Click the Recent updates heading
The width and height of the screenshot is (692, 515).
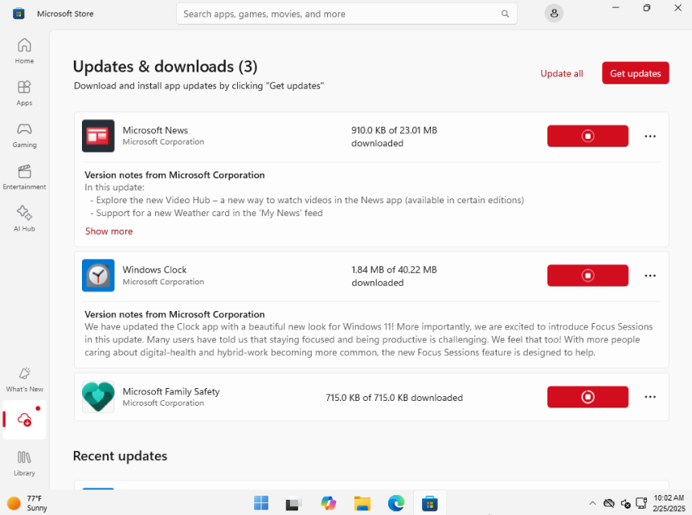[x=120, y=456]
